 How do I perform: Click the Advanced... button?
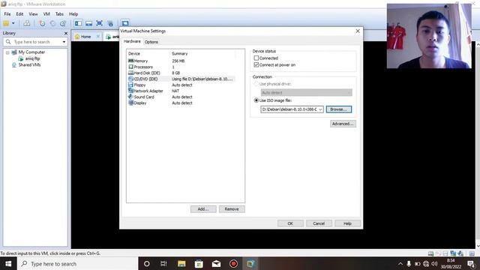coord(343,124)
